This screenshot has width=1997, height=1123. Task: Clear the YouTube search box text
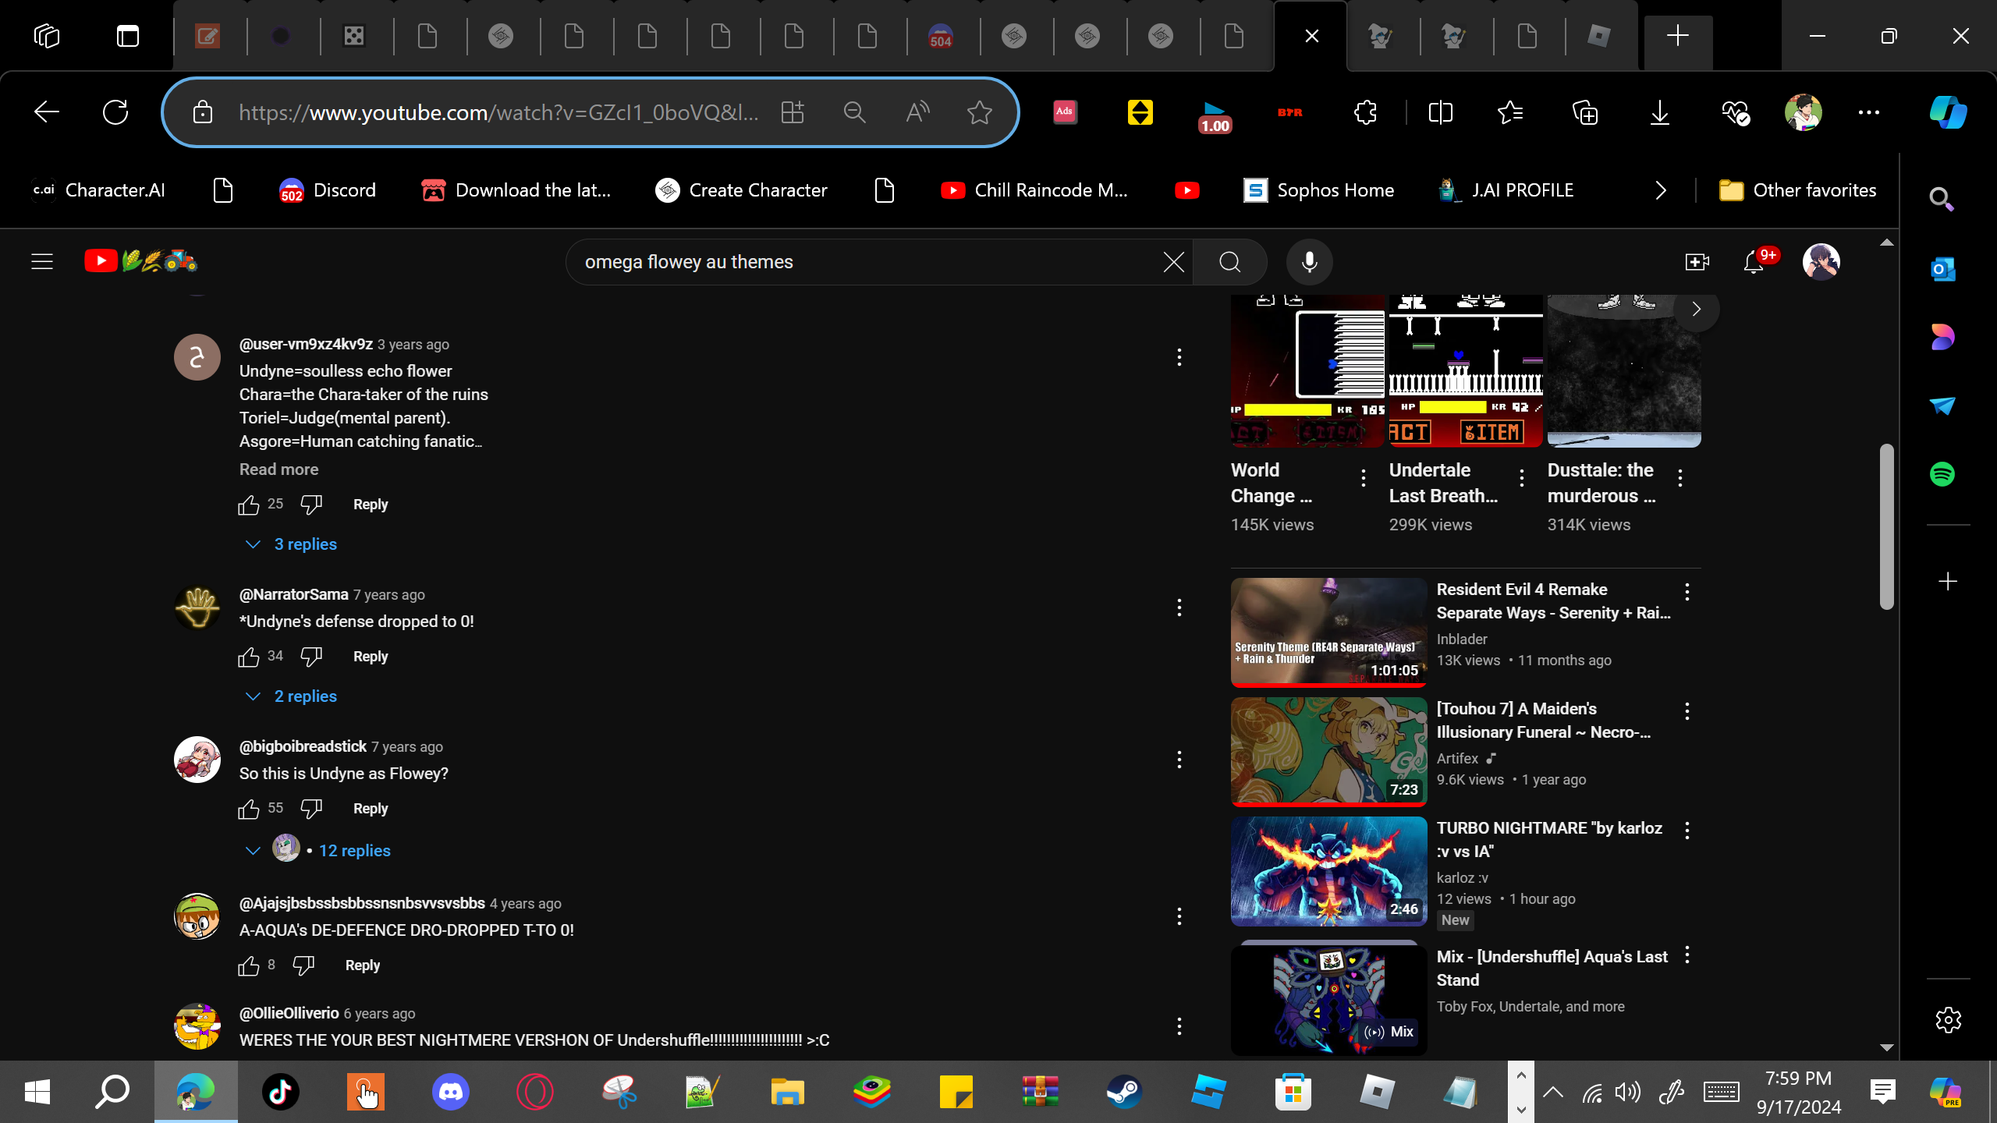click(x=1173, y=262)
